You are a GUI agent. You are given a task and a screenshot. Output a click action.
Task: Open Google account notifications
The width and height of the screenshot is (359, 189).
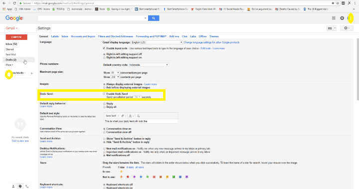pos(342,18)
